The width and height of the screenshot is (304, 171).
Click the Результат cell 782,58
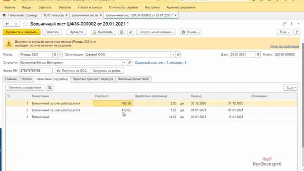pos(113,104)
